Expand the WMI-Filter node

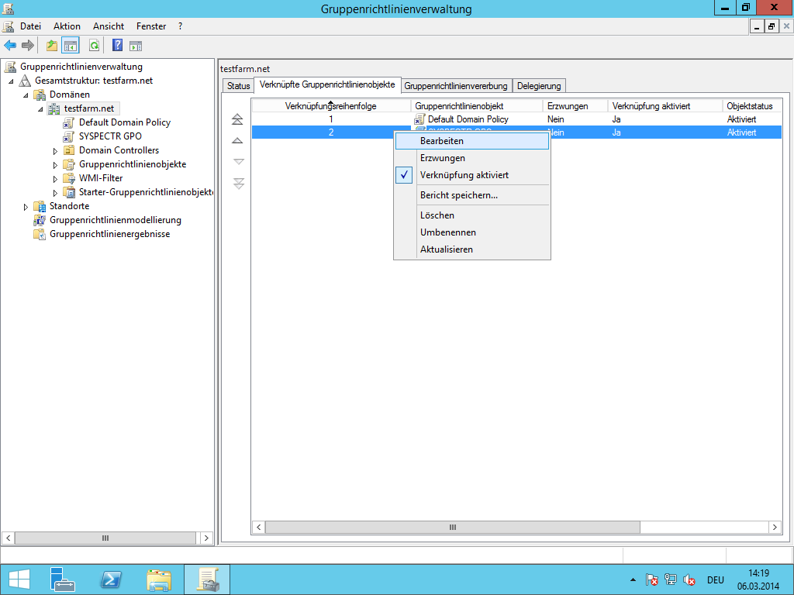55,179
